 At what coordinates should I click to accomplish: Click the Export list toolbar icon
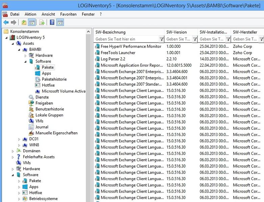(42, 23)
